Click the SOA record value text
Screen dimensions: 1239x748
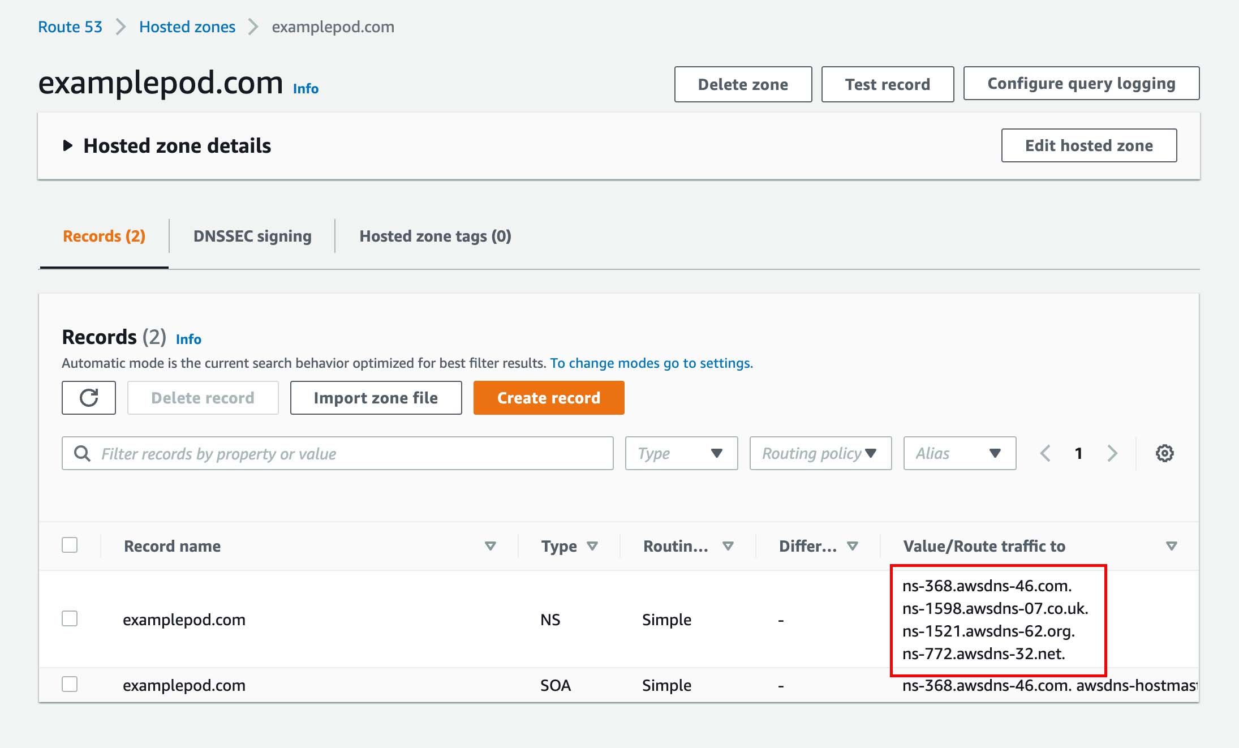(1050, 685)
